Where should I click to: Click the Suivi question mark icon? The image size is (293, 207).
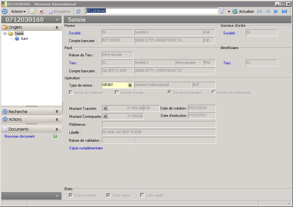coord(17,39)
